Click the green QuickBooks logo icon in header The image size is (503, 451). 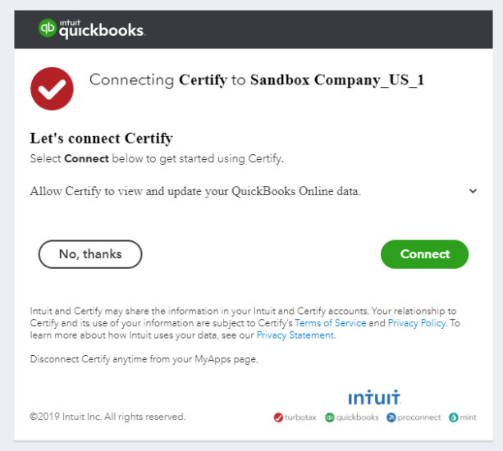coord(48,28)
